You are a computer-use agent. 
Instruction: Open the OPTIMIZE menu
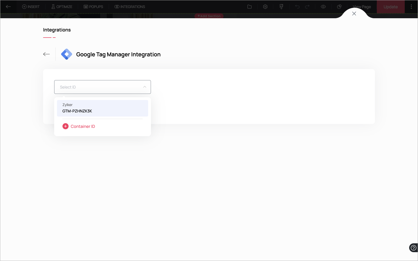[62, 7]
